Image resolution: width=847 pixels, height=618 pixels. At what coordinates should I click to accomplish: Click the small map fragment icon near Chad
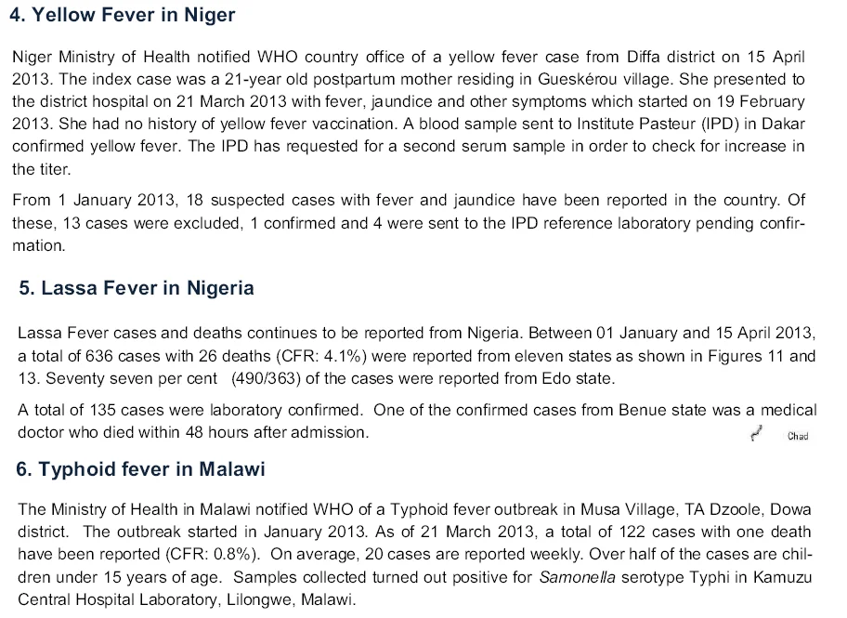tap(756, 433)
